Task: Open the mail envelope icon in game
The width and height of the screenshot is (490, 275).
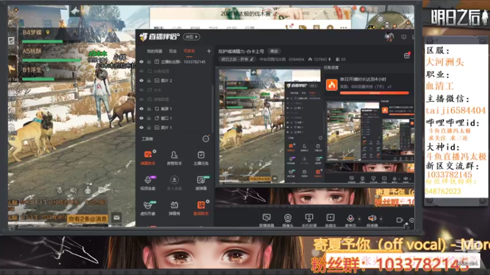Action: 116,218
